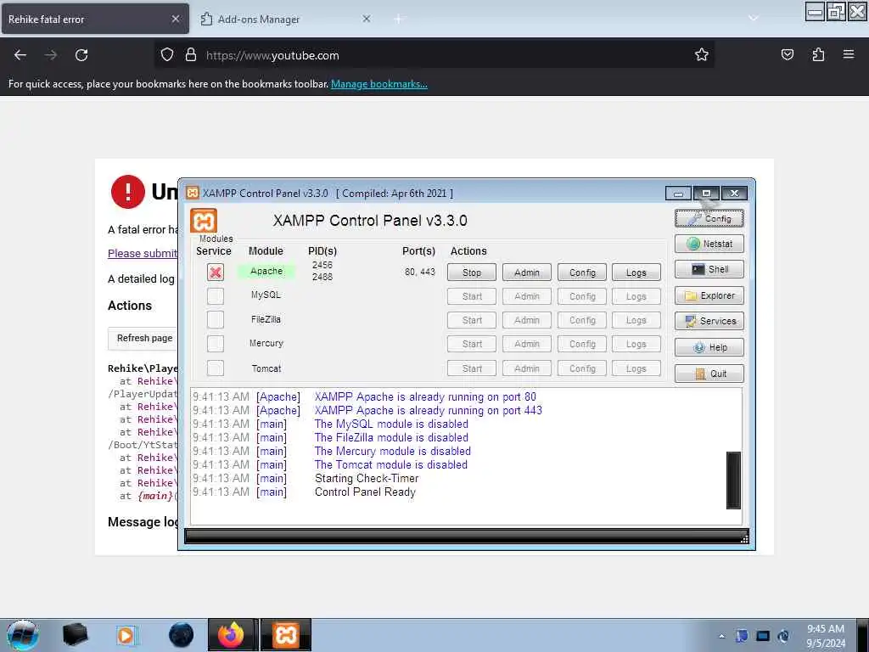Click the Apache module name label
The width and height of the screenshot is (869, 652).
coord(266,271)
